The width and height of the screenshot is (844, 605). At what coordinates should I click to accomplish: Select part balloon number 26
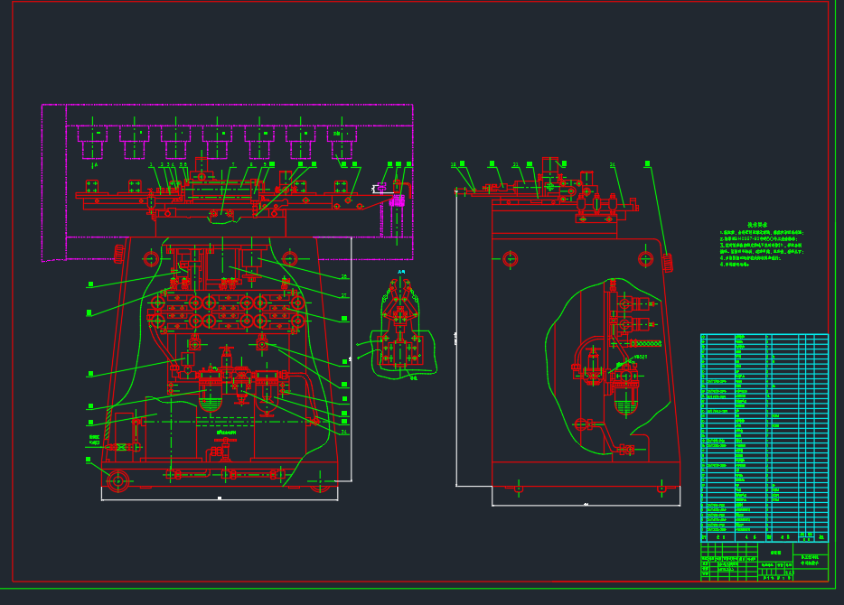(x=344, y=277)
